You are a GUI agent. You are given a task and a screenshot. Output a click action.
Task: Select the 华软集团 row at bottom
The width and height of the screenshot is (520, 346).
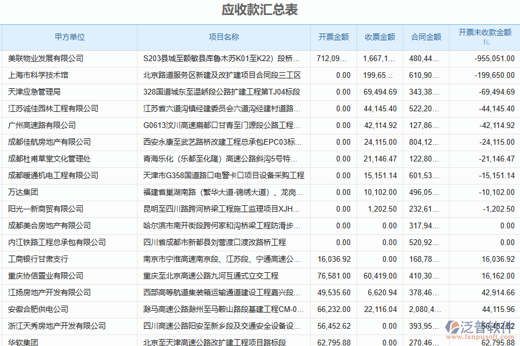click(24, 342)
